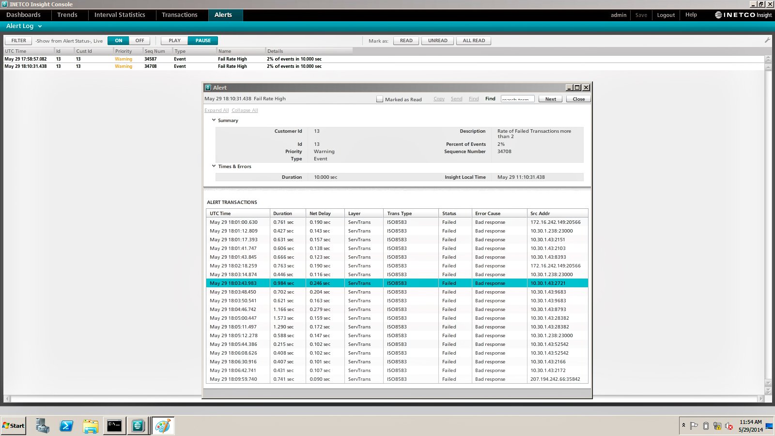Click PAUSE to pause the alert log
This screenshot has height=436, width=775.
[x=203, y=41]
